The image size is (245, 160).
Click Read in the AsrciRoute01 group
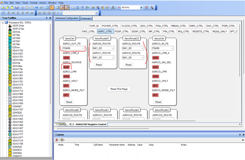(99, 65)
